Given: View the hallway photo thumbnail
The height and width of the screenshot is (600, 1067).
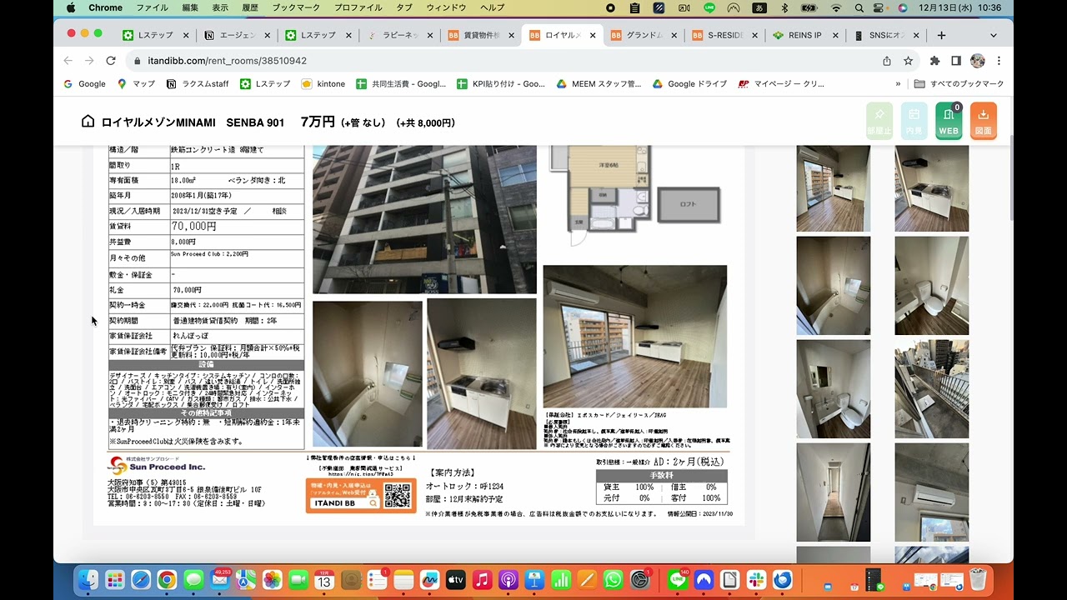Looking at the screenshot, I should point(833,492).
